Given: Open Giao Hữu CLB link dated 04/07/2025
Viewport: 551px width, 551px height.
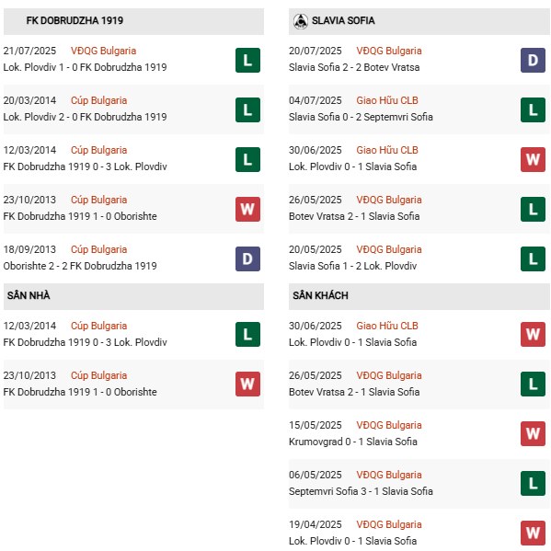Looking at the screenshot, I should [x=387, y=100].
